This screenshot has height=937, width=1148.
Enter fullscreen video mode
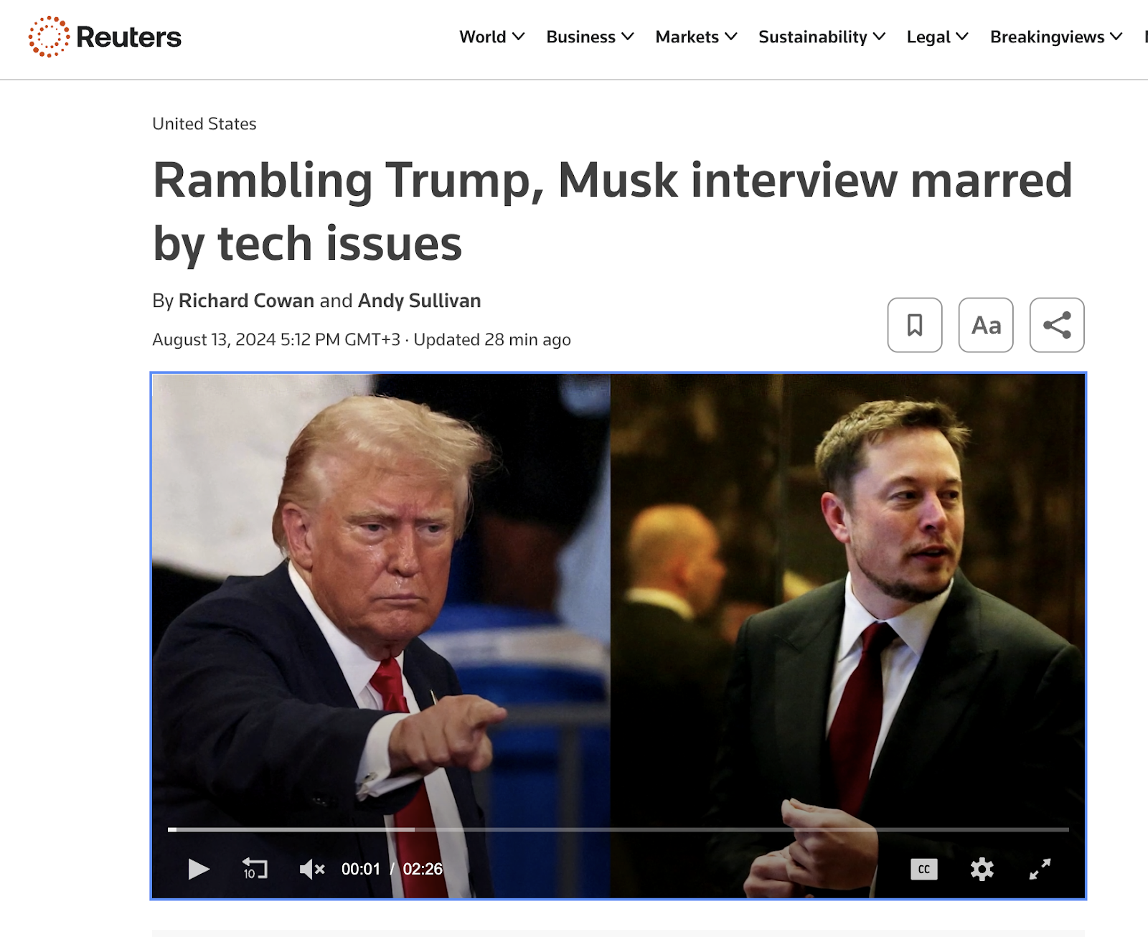(1040, 869)
